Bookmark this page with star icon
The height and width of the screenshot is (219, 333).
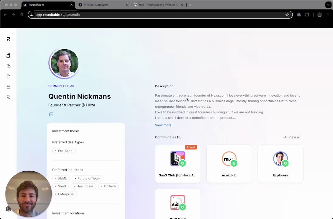tap(287, 15)
